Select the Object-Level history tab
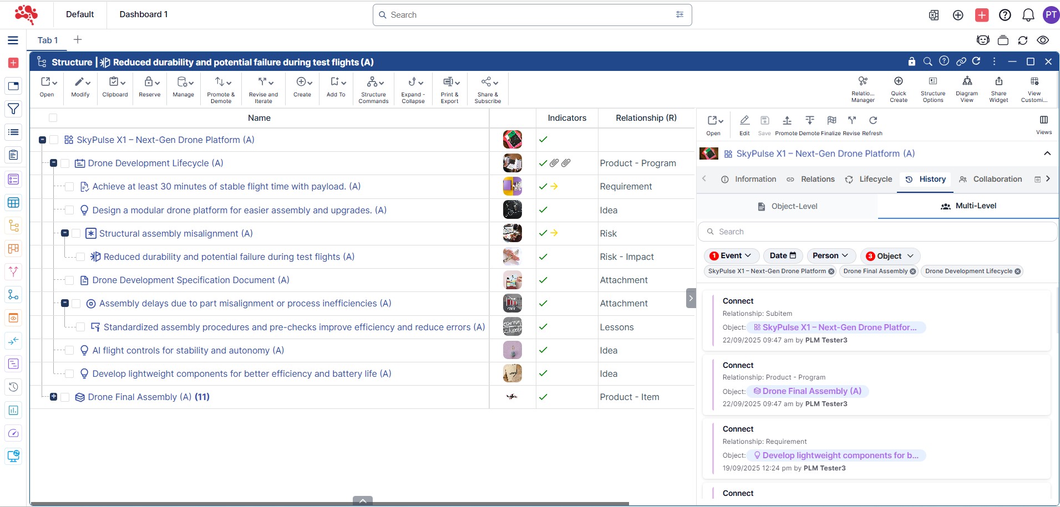This screenshot has width=1060, height=507. 787,206
